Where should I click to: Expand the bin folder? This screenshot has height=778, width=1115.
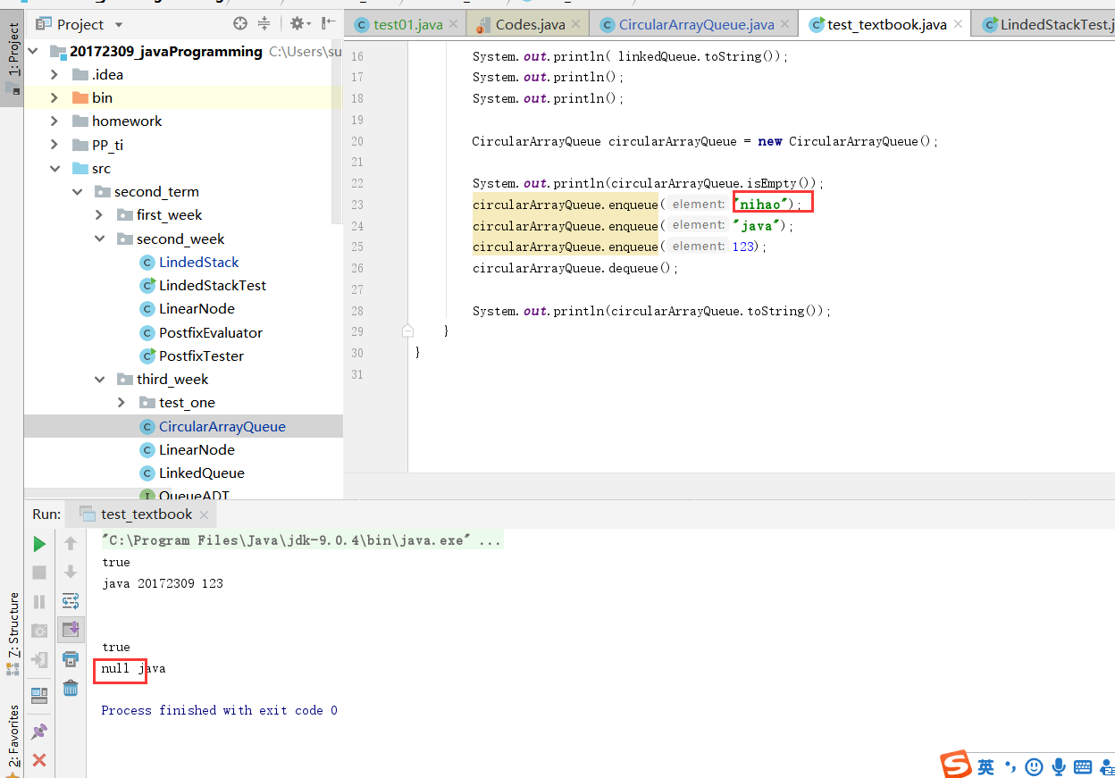pyautogui.click(x=54, y=97)
